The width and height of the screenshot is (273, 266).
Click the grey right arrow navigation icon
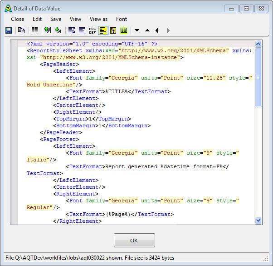[168, 30]
